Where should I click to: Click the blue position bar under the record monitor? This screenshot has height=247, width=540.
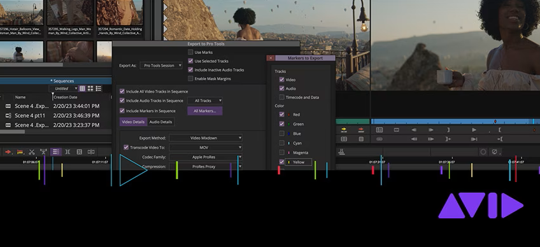point(455,122)
